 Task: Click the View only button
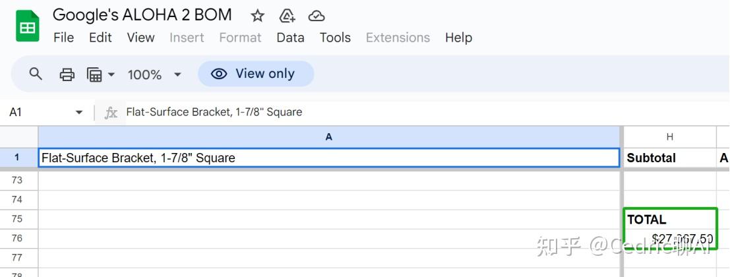256,74
